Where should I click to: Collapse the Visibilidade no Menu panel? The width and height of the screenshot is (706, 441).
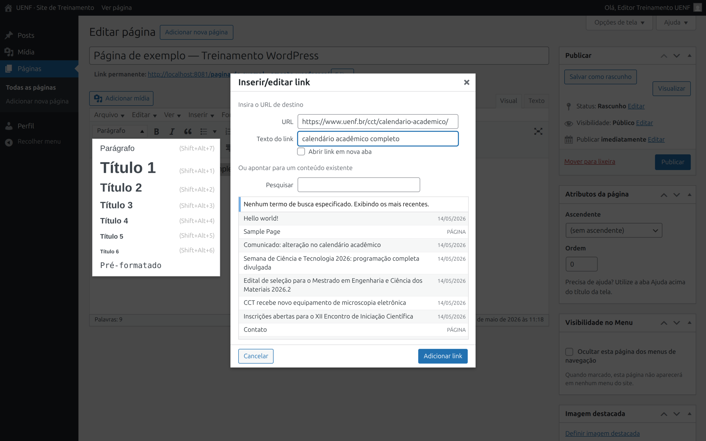(x=689, y=322)
